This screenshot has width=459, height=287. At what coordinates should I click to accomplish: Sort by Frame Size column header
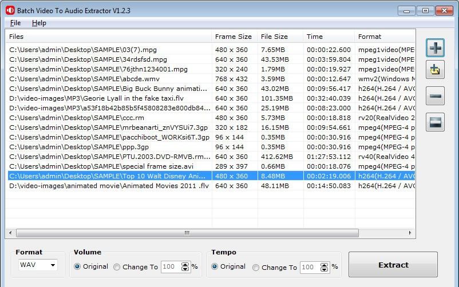coord(234,37)
